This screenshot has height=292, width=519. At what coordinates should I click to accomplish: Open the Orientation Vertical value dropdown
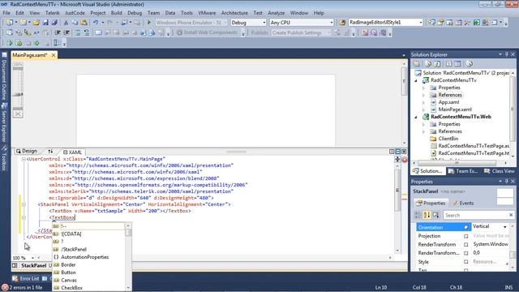[x=504, y=227]
